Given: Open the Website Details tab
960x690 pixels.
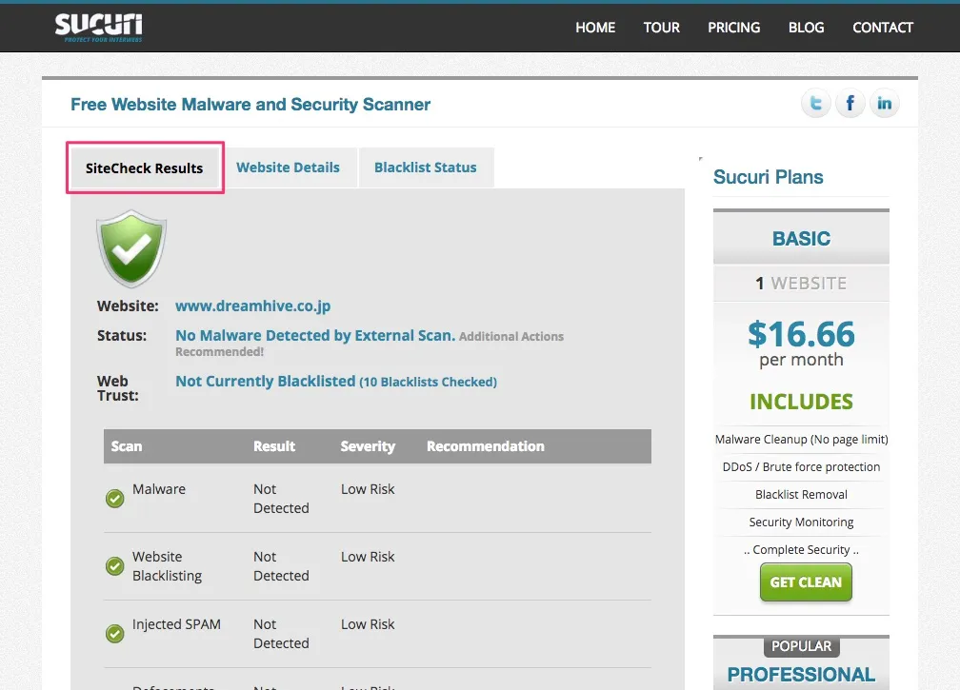Looking at the screenshot, I should click(288, 168).
